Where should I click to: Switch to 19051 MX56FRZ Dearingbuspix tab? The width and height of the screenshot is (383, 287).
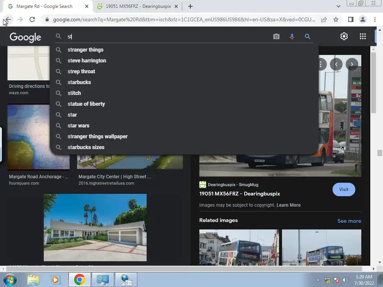tap(138, 6)
